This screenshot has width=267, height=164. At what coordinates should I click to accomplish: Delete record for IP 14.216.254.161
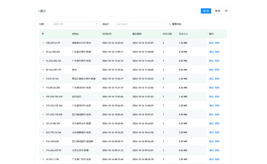pyautogui.click(x=217, y=61)
